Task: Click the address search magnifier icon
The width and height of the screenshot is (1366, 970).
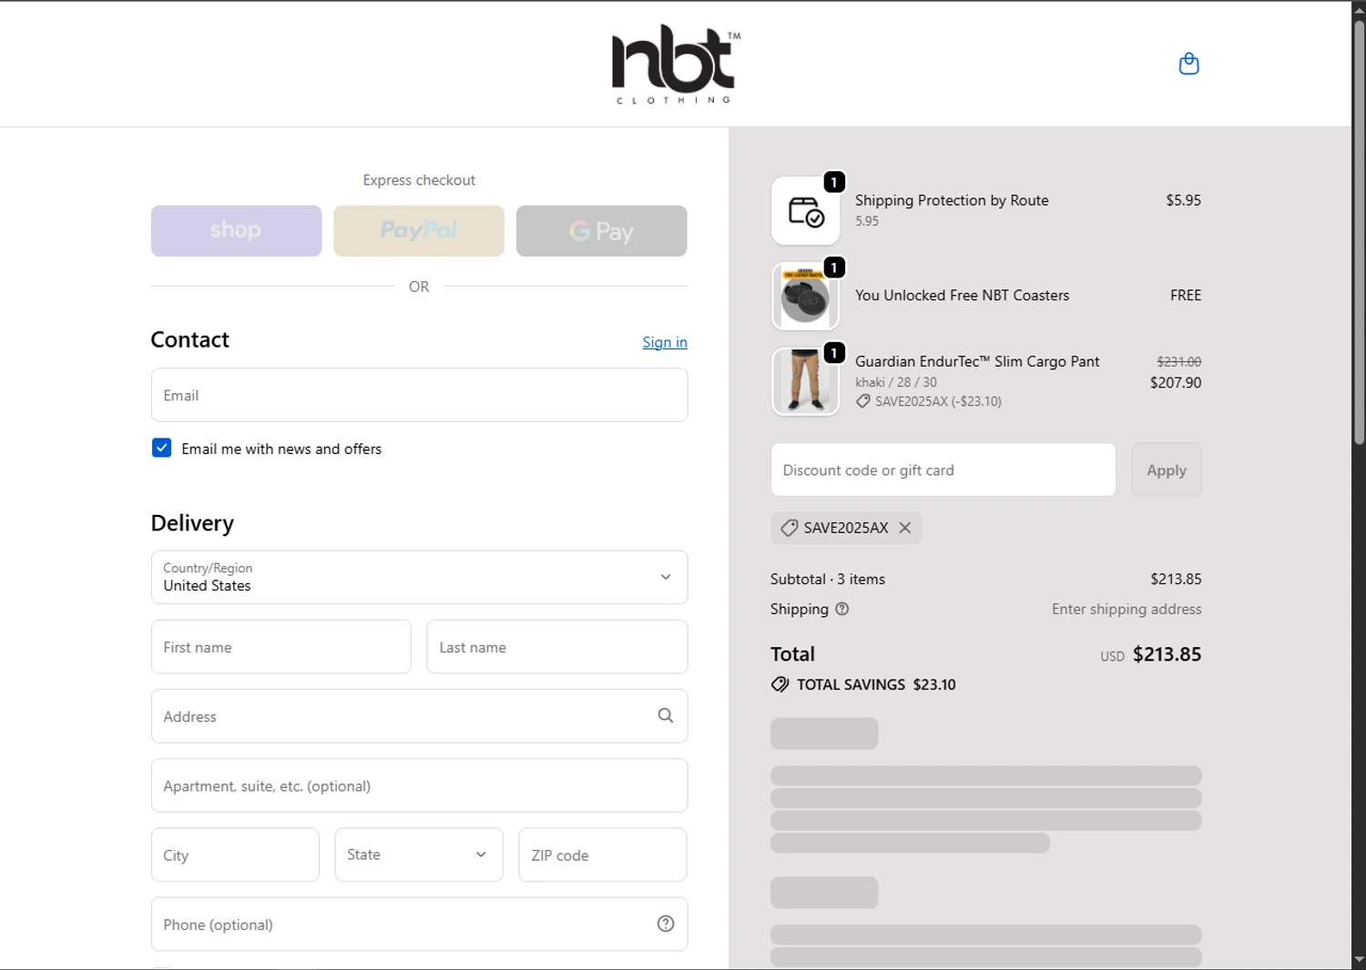Action: pyautogui.click(x=666, y=716)
